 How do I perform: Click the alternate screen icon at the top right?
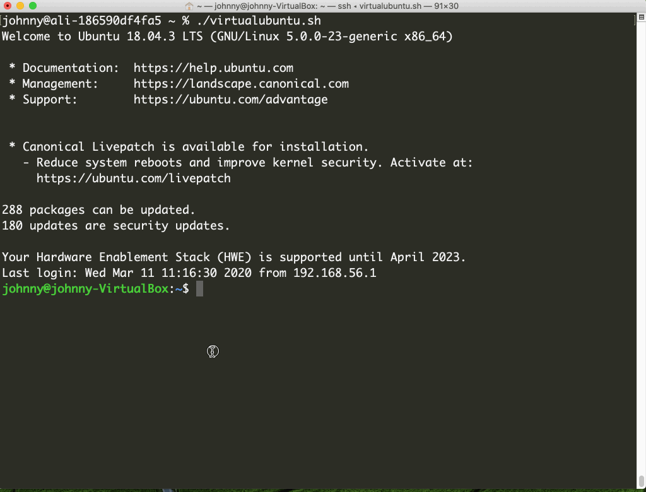[642, 17]
